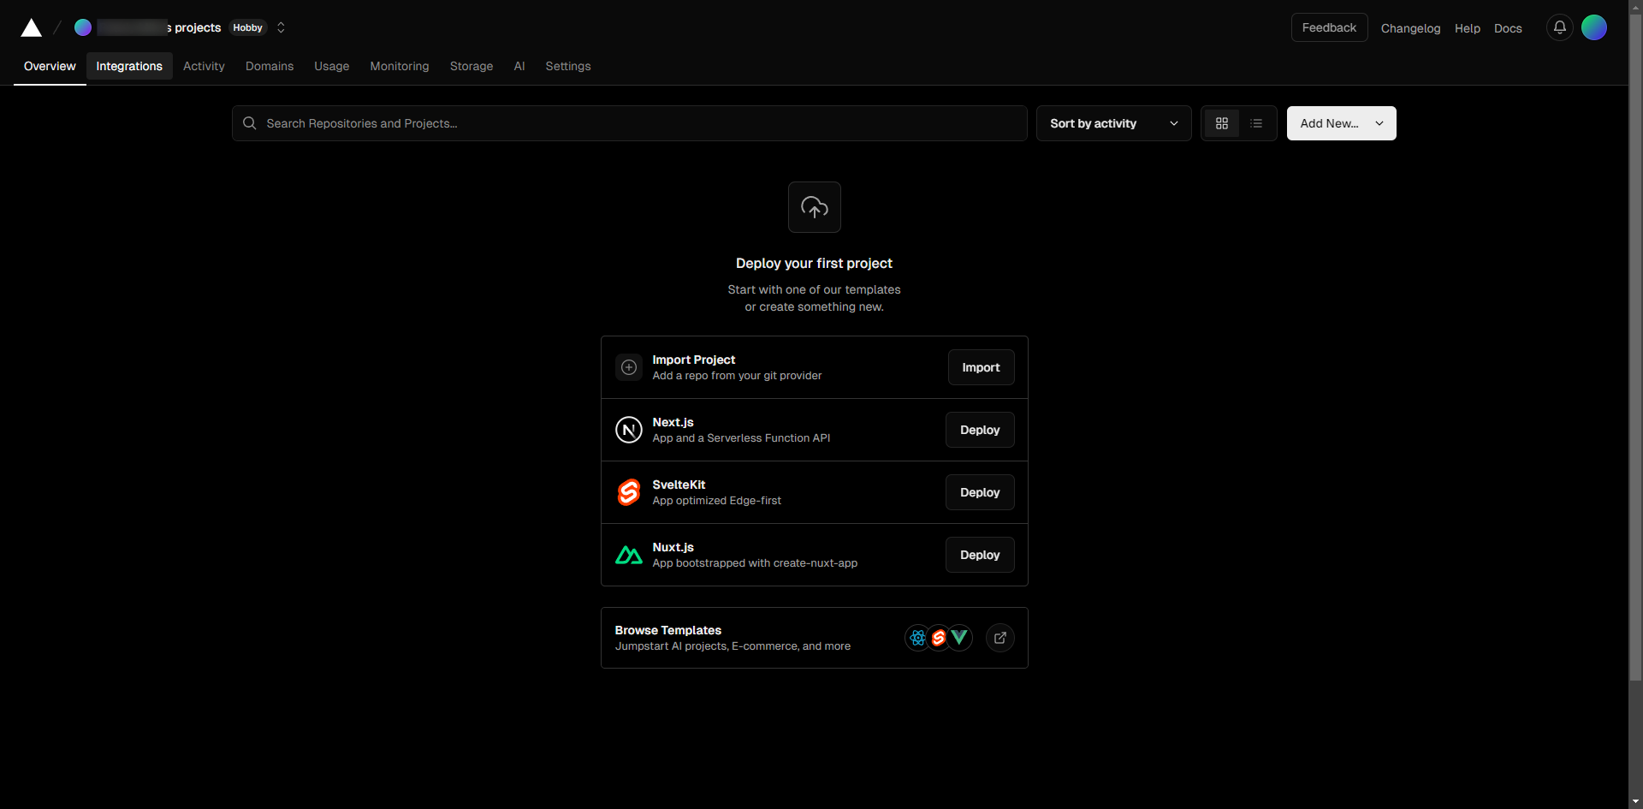The image size is (1643, 809).
Task: Click the Feedback button
Action: tap(1329, 27)
